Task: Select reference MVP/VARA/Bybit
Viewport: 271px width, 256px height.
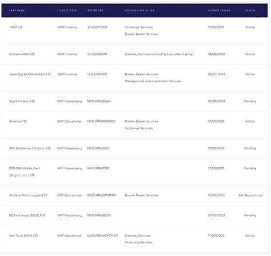Action: 99,101
